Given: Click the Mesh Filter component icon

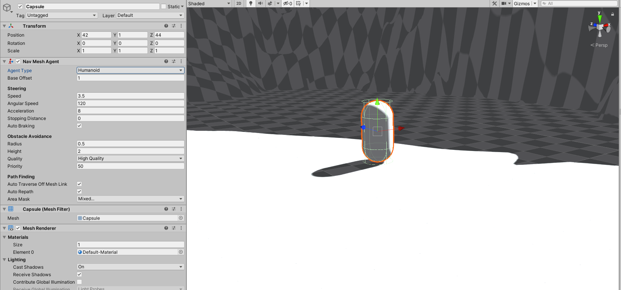Looking at the screenshot, I should pyautogui.click(x=11, y=209).
